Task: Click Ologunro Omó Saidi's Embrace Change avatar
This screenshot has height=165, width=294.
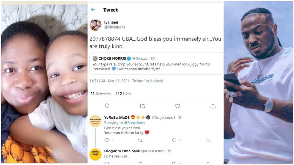Action: 95,154
